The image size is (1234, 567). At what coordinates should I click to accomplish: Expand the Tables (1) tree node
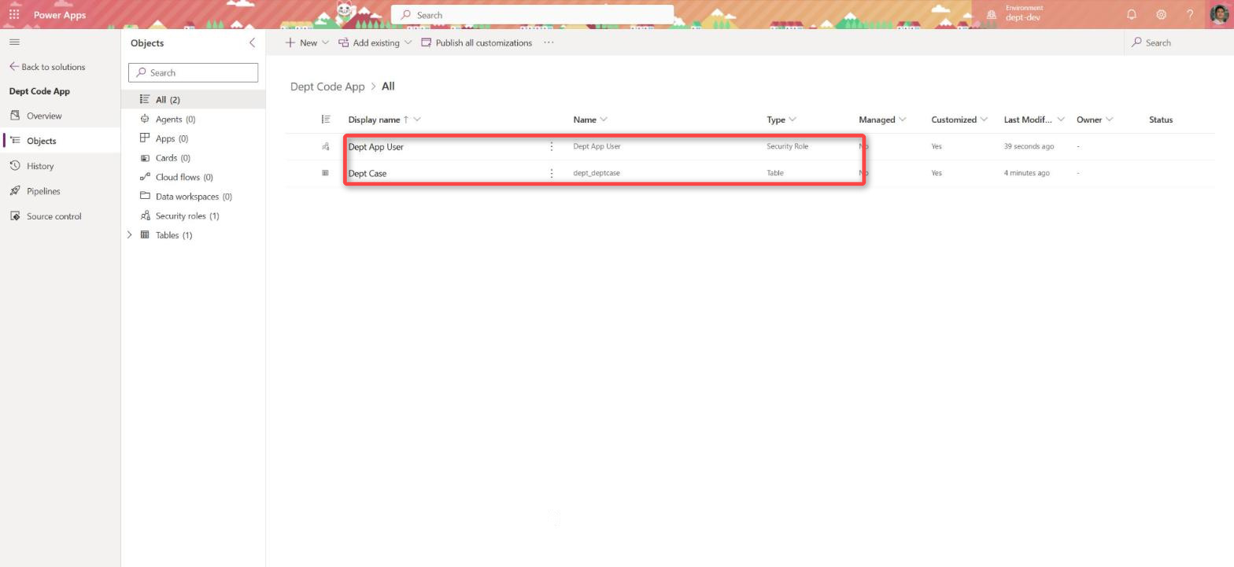(x=130, y=235)
